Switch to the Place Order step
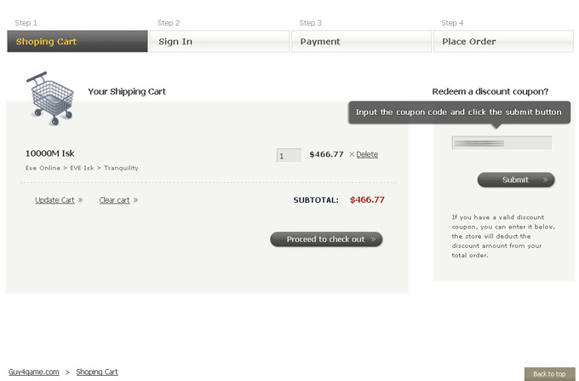Image resolution: width=579 pixels, height=381 pixels. (503, 42)
